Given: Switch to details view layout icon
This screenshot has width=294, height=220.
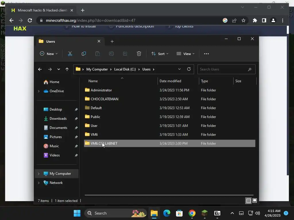Looking at the screenshot, I should [x=248, y=201].
